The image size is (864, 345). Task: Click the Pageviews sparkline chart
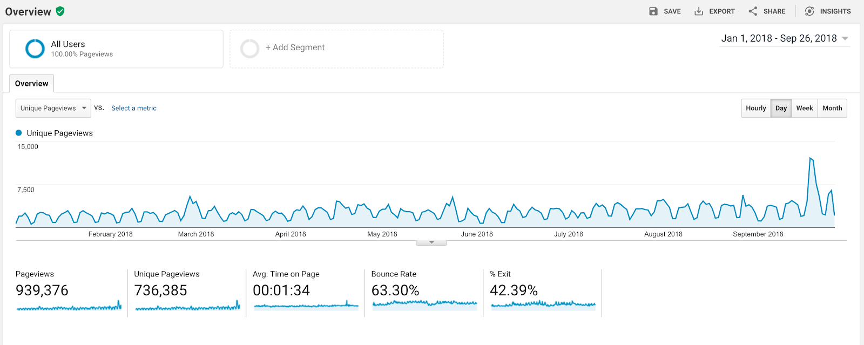[69, 307]
